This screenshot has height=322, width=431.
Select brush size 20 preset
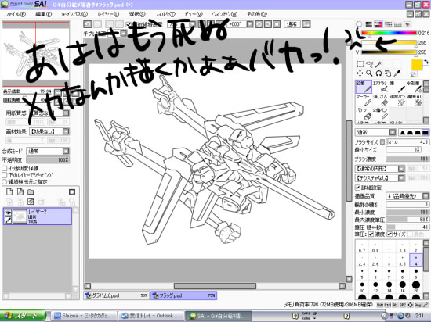[416, 286]
